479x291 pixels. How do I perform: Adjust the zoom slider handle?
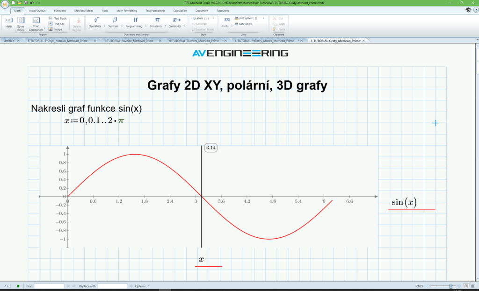coord(451,286)
